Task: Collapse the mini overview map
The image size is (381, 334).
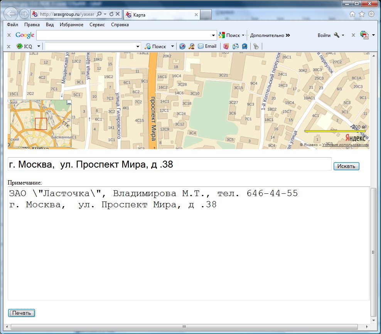Action: [x=69, y=102]
